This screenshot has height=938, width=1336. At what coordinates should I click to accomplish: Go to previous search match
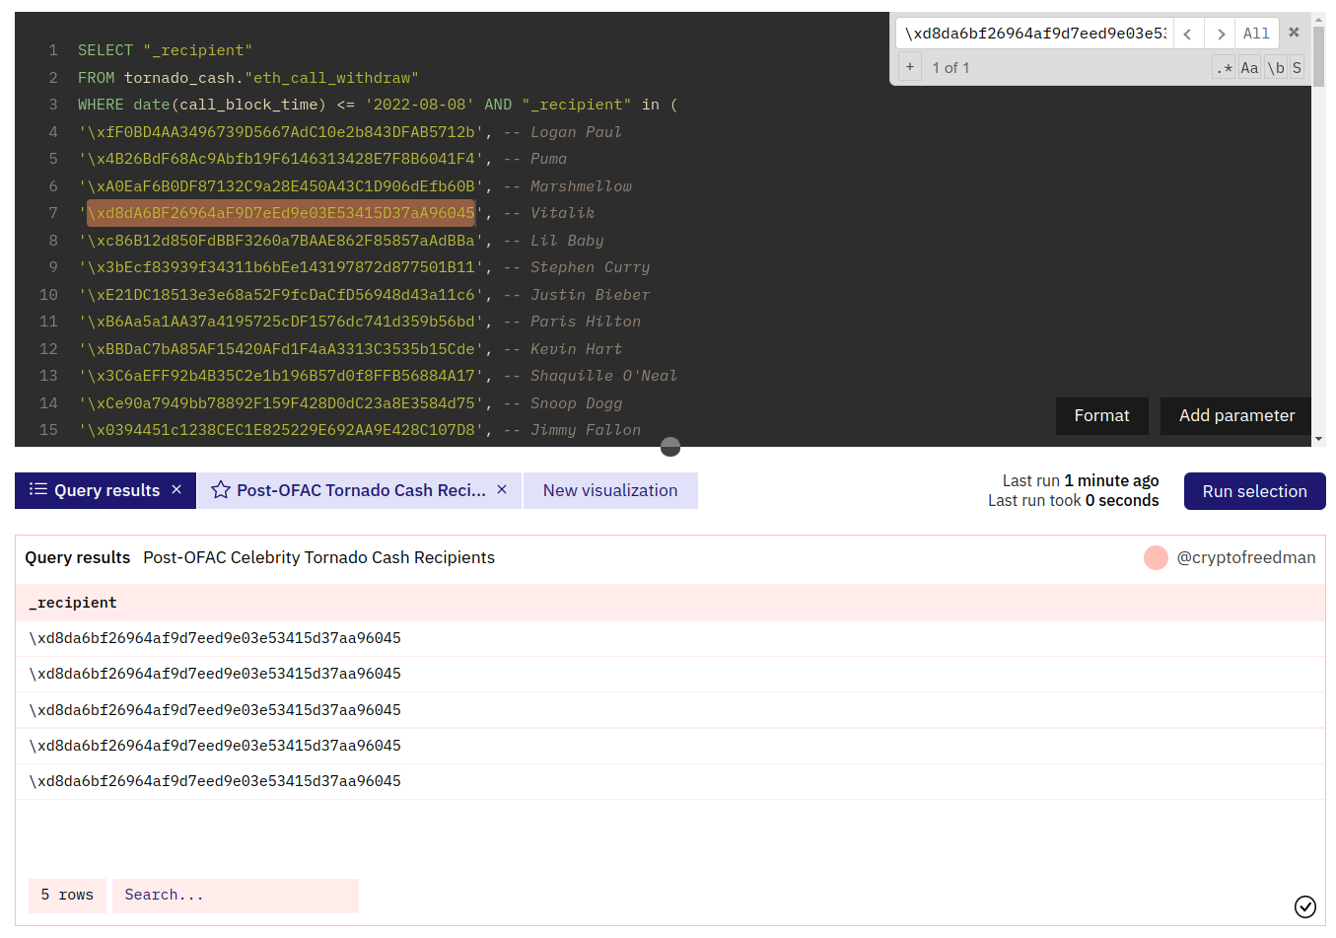1188,34
